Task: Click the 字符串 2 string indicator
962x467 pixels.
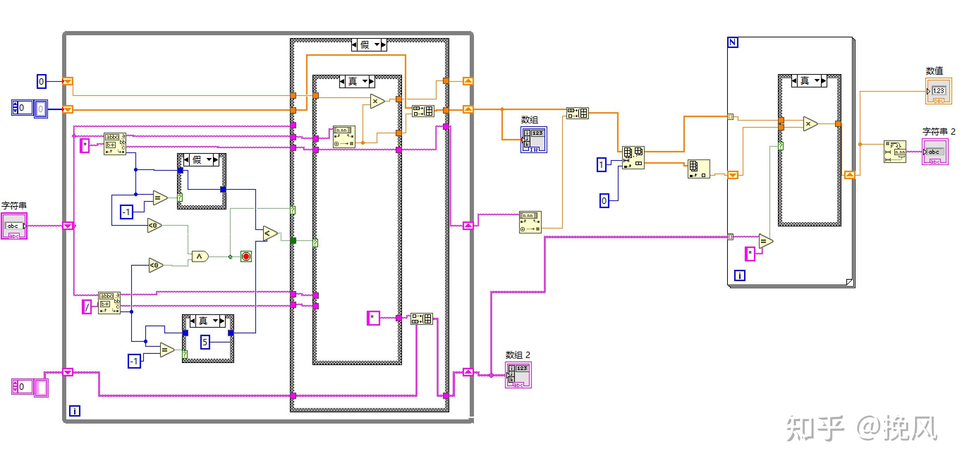Action: pos(935,152)
